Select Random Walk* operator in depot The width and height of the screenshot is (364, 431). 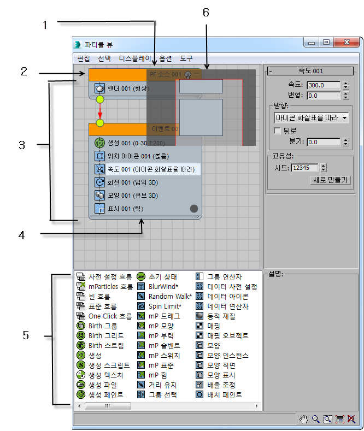click(165, 297)
